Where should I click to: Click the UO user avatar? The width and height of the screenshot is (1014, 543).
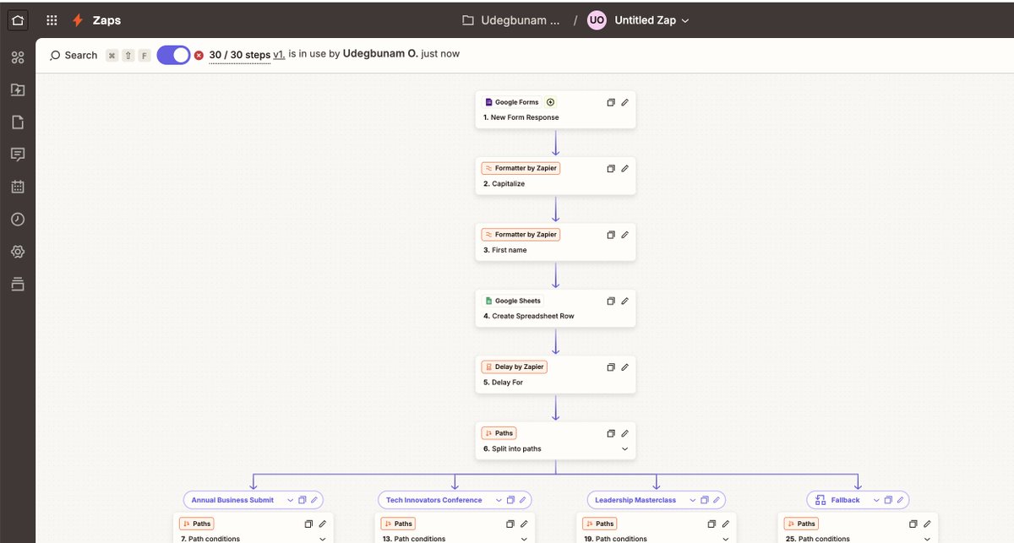597,20
